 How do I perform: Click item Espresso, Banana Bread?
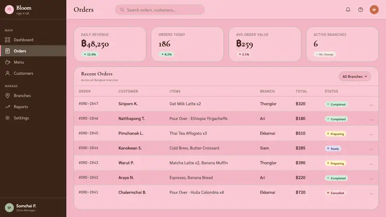191,177
